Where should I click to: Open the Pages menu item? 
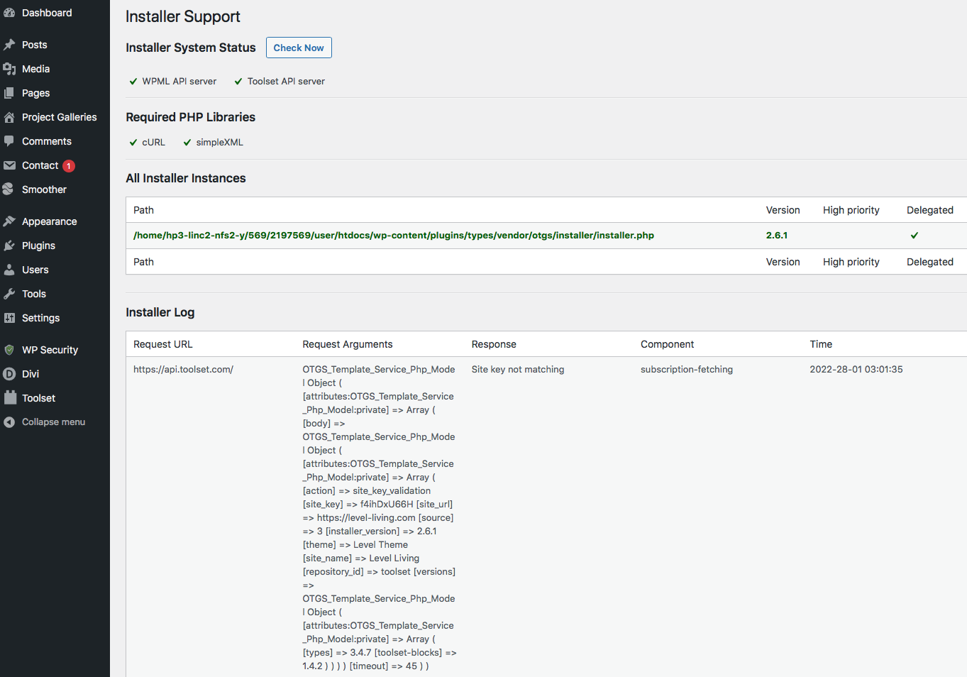pyautogui.click(x=35, y=93)
